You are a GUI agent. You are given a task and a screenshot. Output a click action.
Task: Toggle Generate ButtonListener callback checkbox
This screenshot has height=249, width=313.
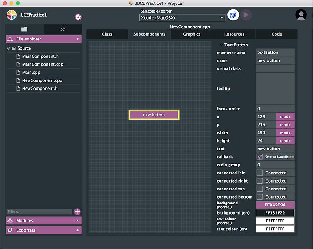click(260, 157)
